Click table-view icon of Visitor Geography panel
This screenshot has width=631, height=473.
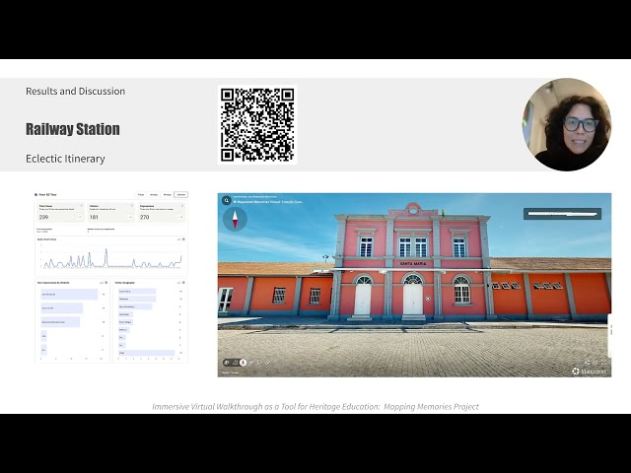(x=183, y=283)
